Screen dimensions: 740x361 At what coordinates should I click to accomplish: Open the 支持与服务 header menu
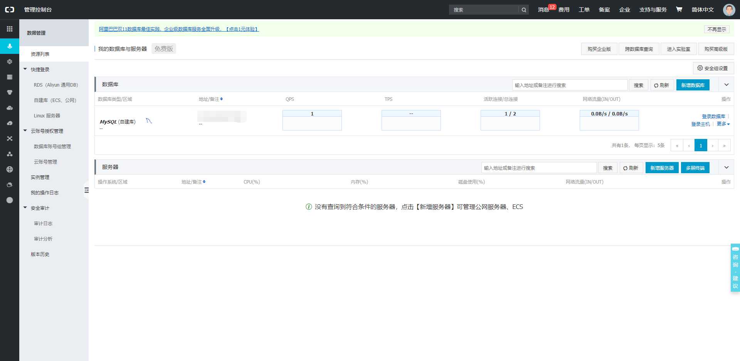pos(653,10)
